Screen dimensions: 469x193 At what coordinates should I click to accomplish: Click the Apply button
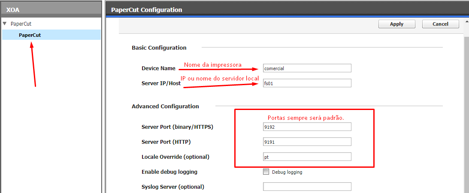pyautogui.click(x=396, y=24)
